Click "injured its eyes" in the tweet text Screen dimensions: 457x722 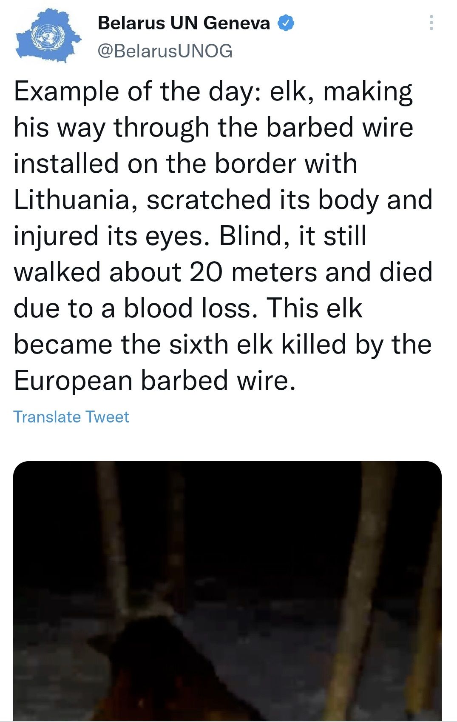click(x=108, y=236)
